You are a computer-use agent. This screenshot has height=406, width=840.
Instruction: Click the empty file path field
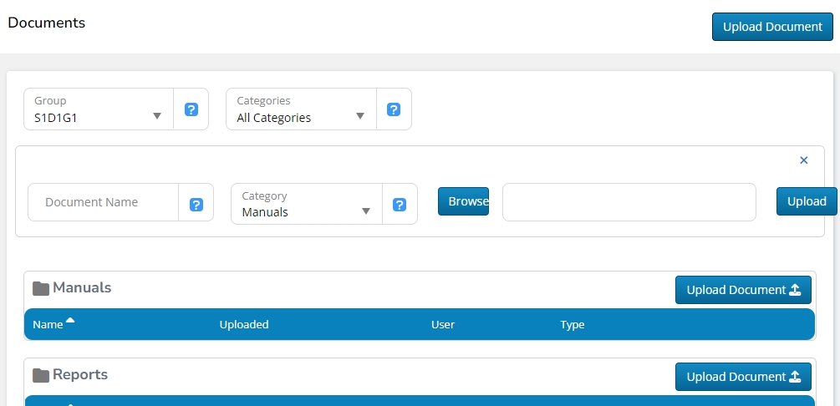629,202
